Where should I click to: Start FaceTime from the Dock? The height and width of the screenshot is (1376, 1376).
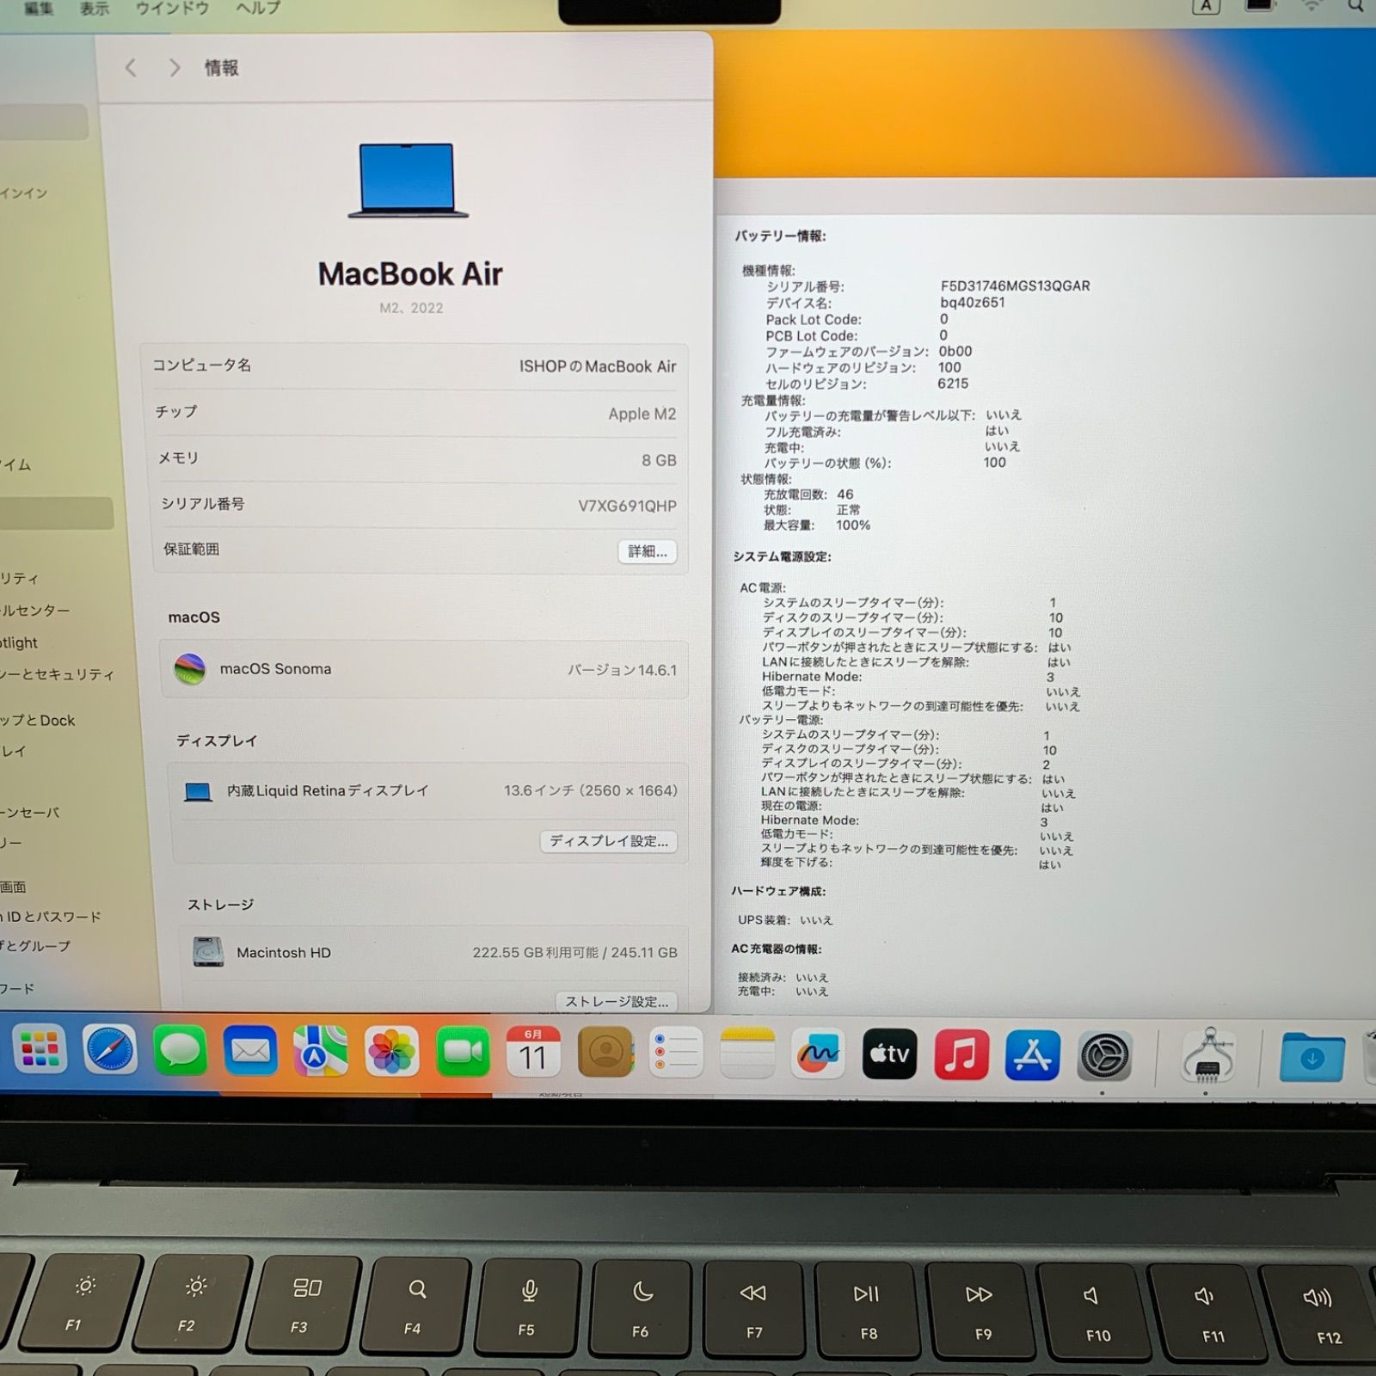(x=462, y=1053)
